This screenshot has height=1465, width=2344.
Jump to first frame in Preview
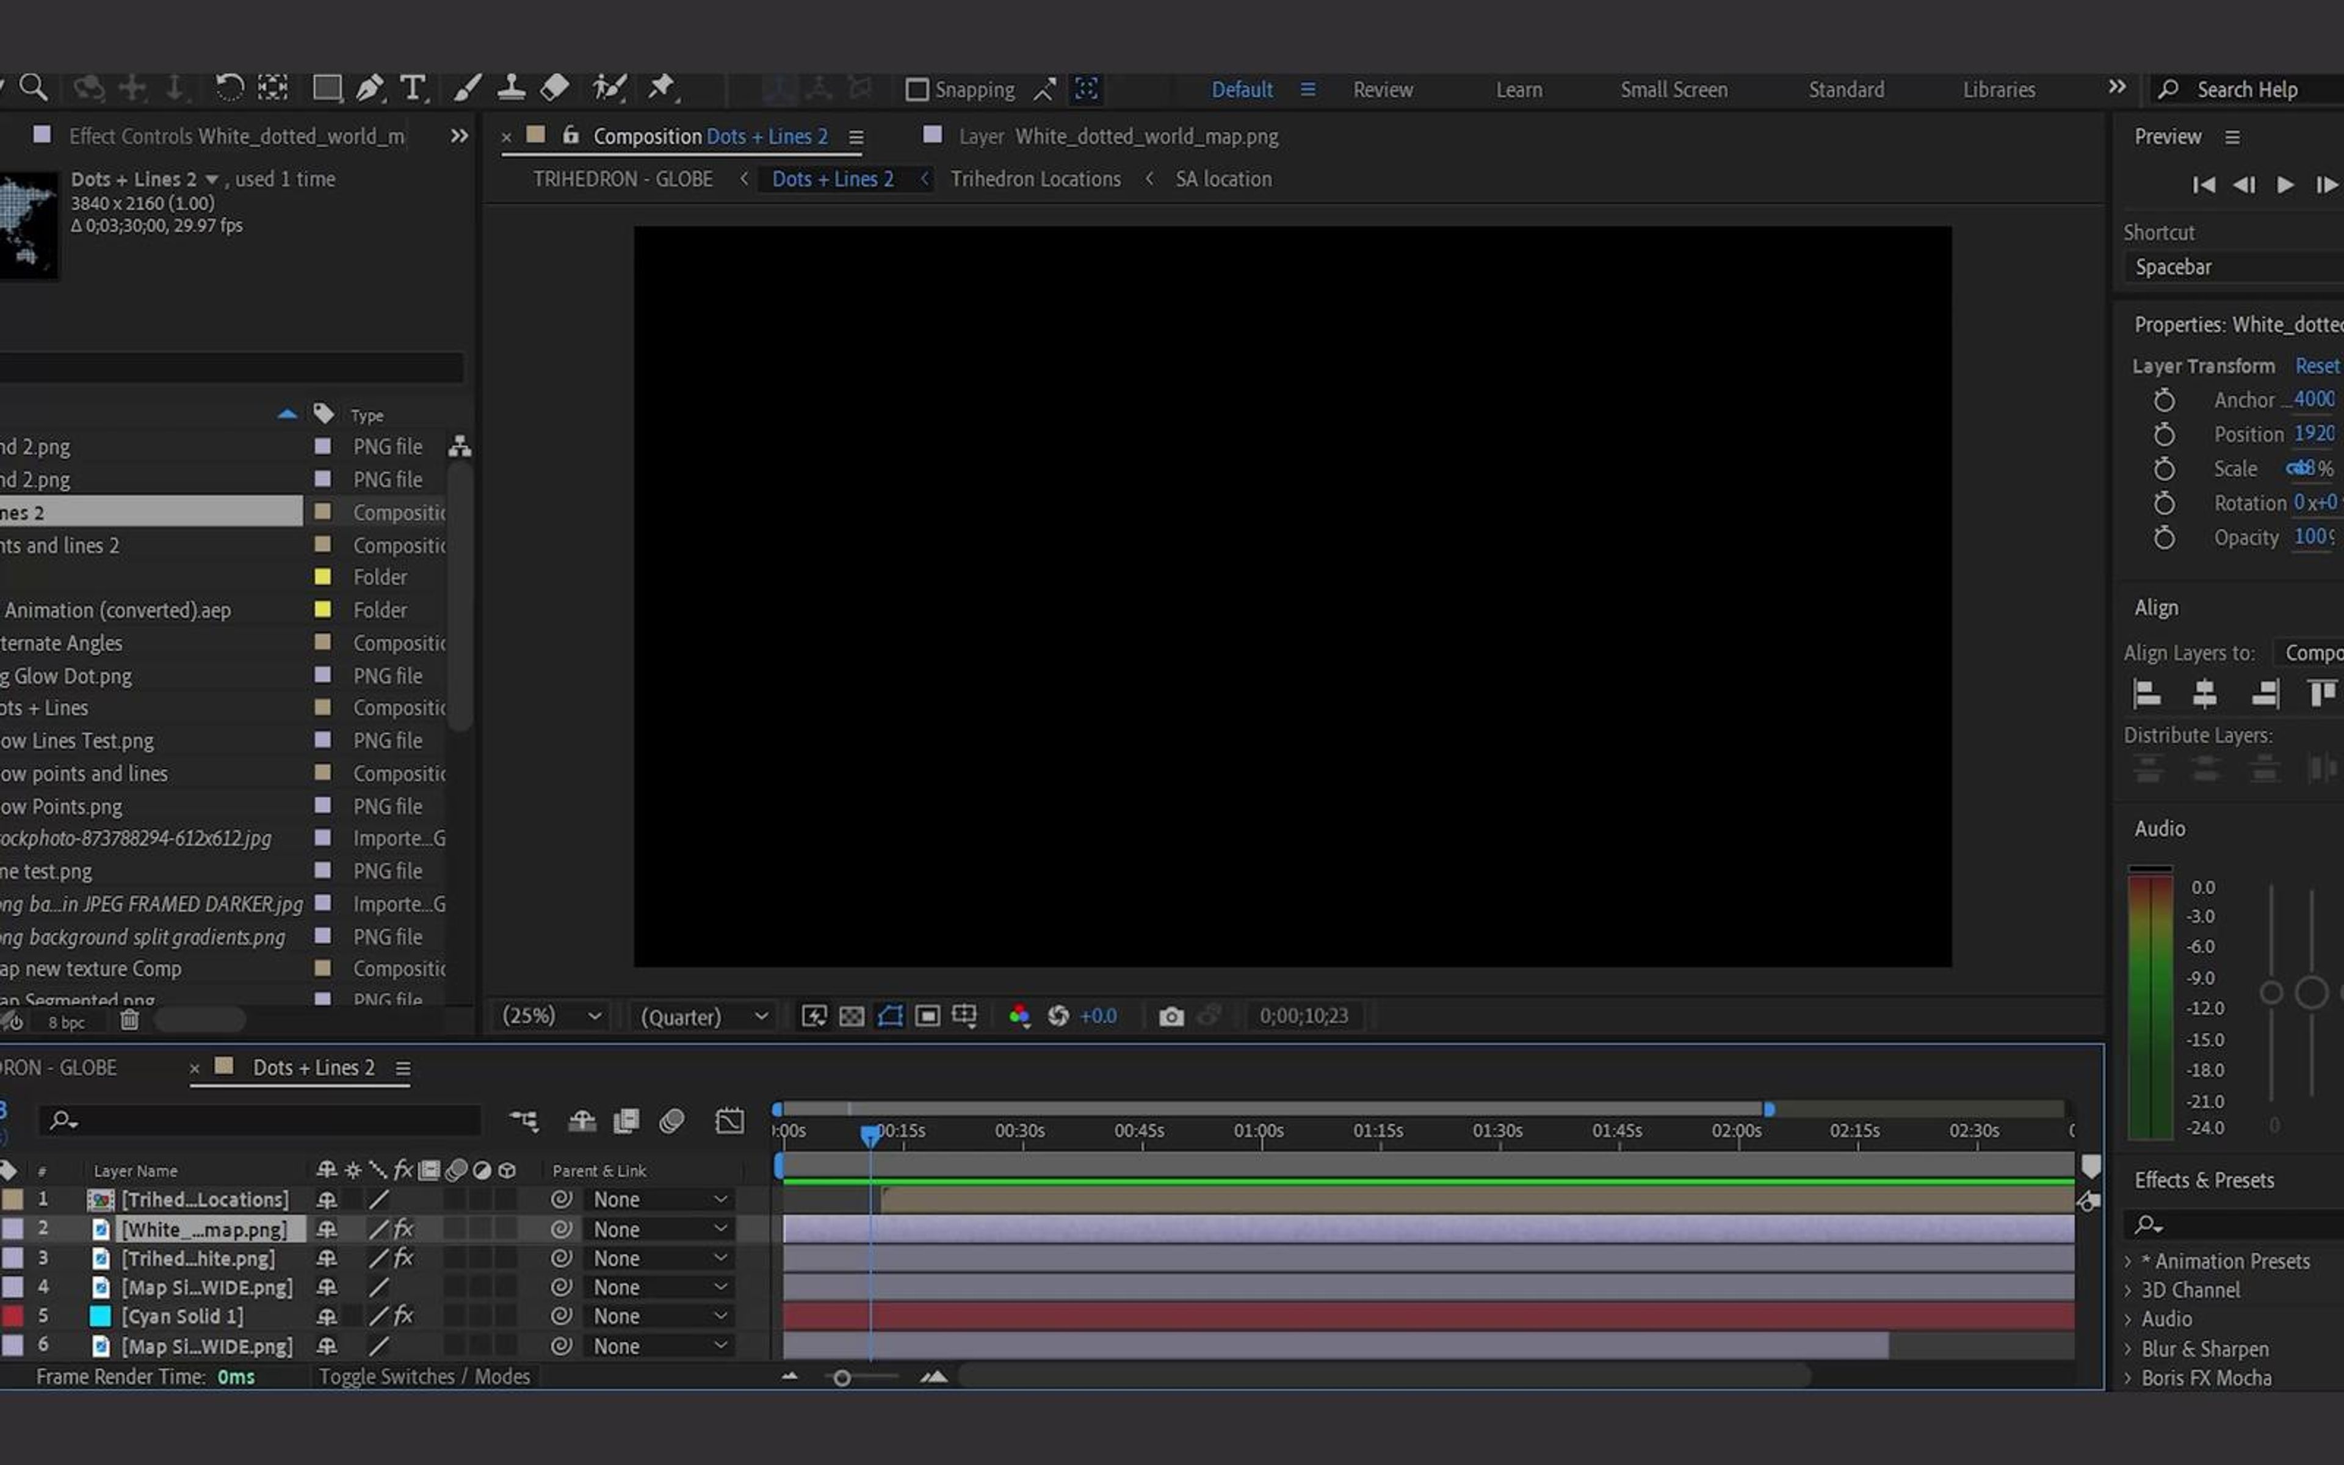2204,184
